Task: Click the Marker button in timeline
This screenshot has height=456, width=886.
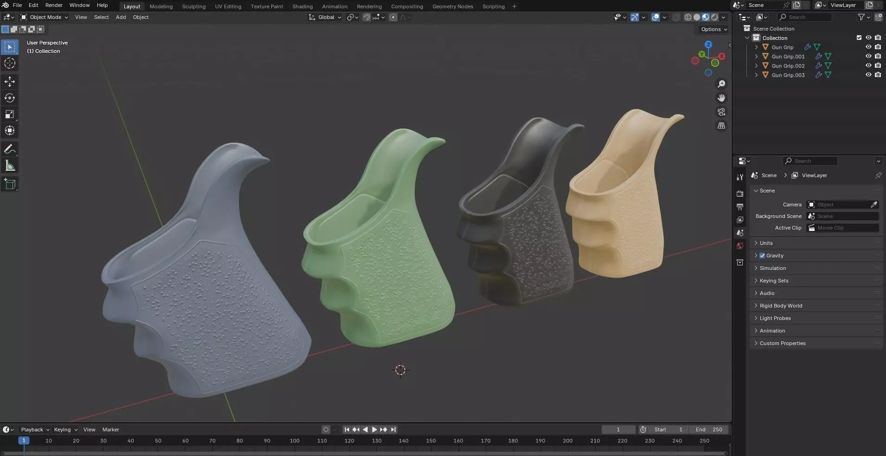Action: (x=111, y=430)
